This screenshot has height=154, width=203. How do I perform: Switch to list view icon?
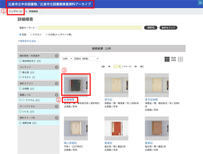pos(174,59)
